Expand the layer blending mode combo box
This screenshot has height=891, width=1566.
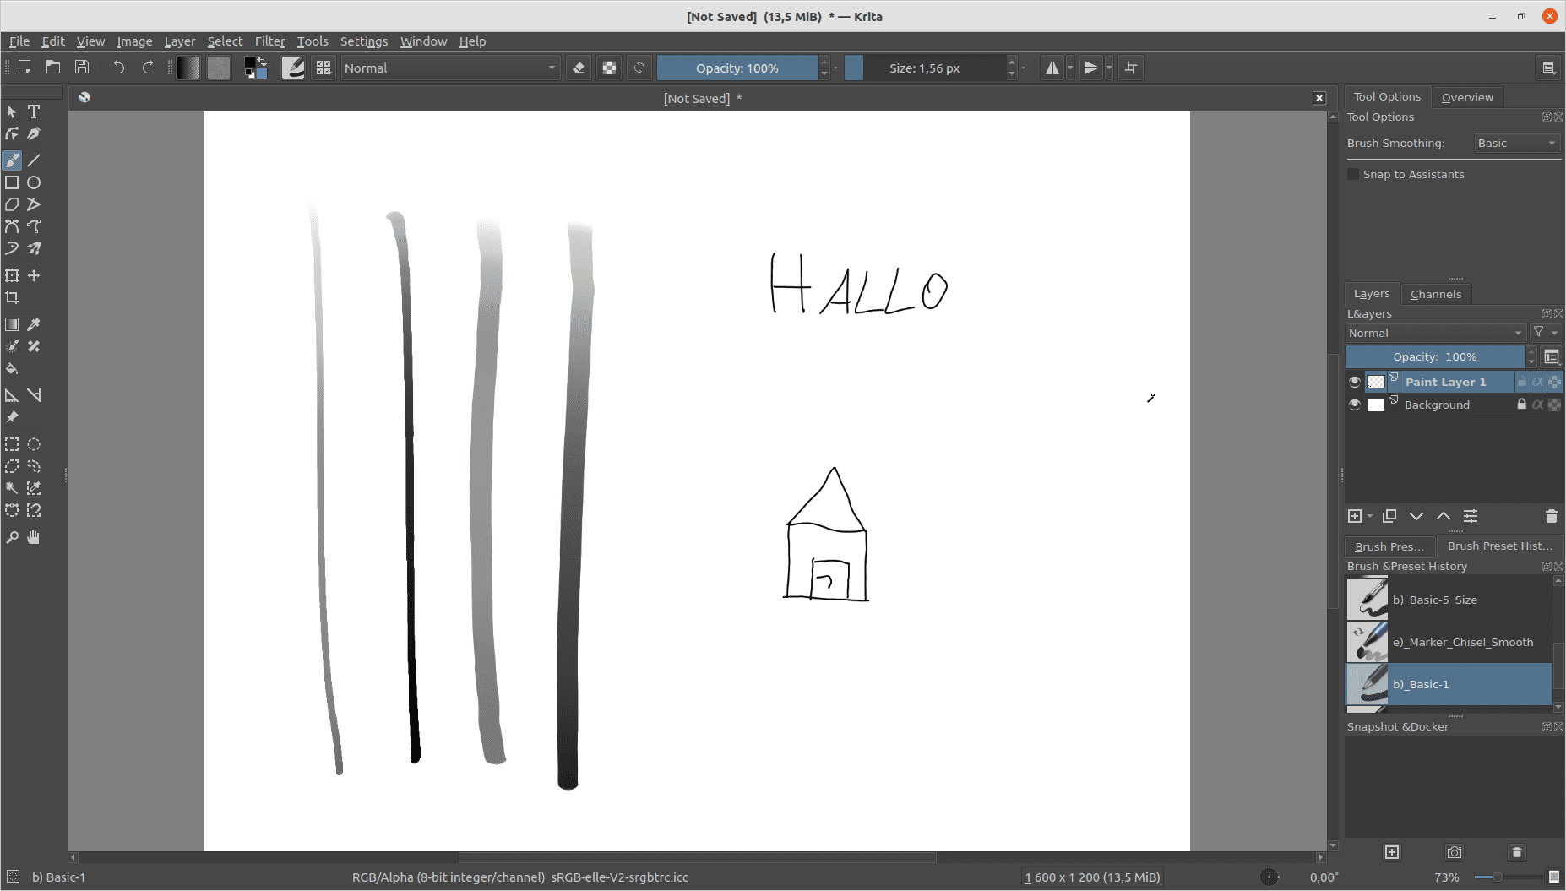[1435, 334]
